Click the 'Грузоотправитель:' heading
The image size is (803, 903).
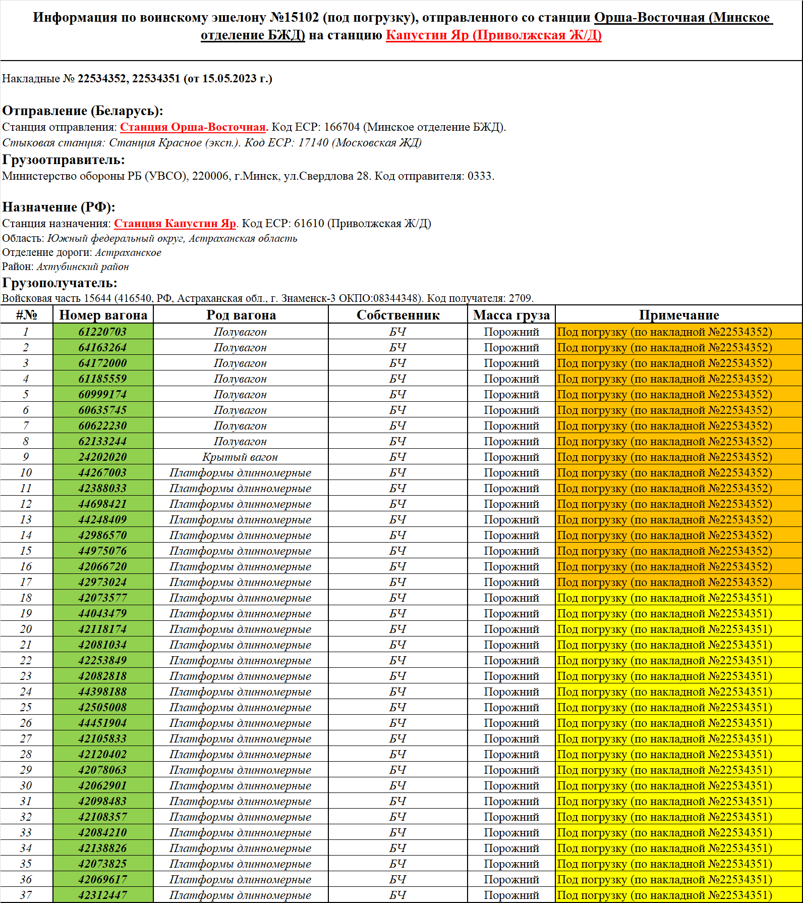tap(64, 160)
